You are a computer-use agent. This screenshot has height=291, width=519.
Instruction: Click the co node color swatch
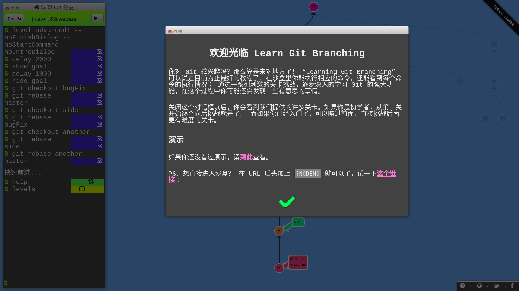[313, 6]
